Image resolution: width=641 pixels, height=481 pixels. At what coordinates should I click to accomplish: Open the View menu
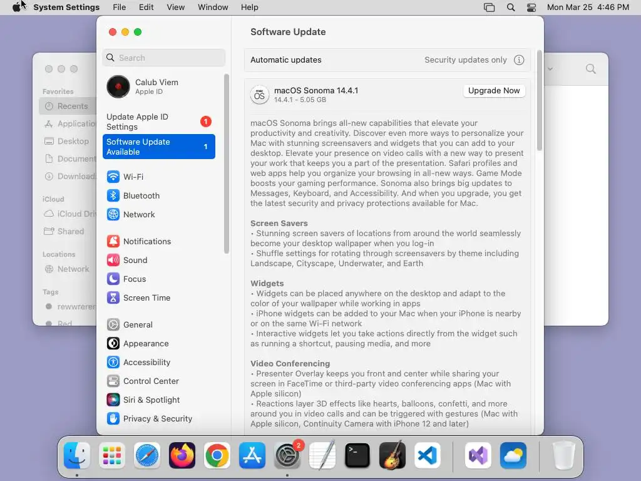coord(176,8)
